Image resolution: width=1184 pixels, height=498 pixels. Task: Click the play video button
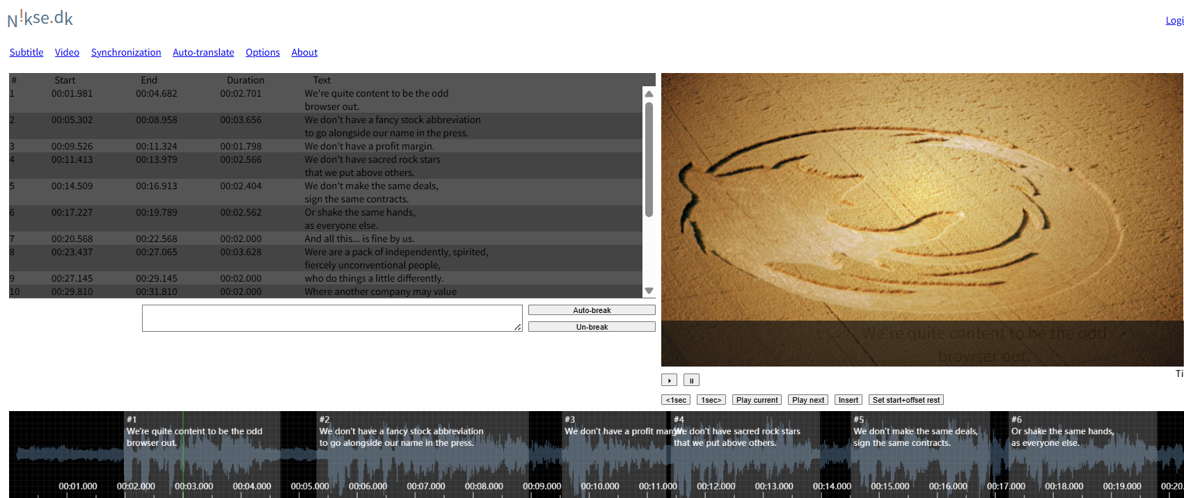click(669, 380)
